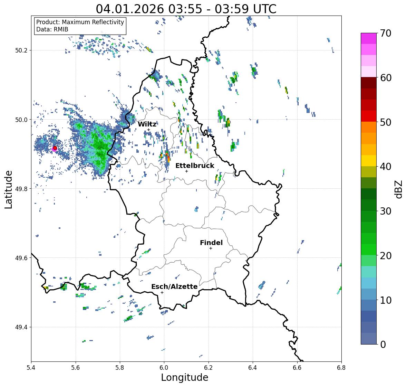Click the Wiltz station label

pos(147,124)
